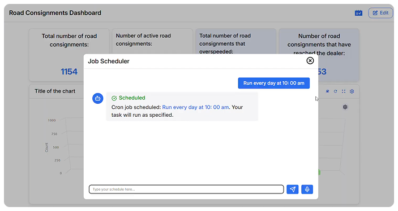Click the bot avatar icon
Screen dimensions: 398x211
click(98, 98)
